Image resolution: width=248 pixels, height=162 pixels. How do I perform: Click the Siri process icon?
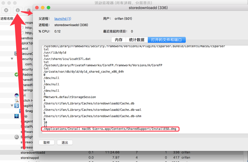point(16,95)
